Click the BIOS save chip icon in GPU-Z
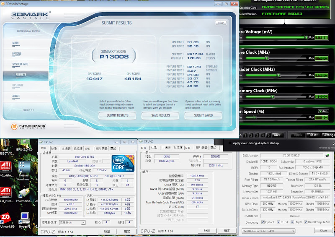 pyautogui.click(x=327, y=155)
